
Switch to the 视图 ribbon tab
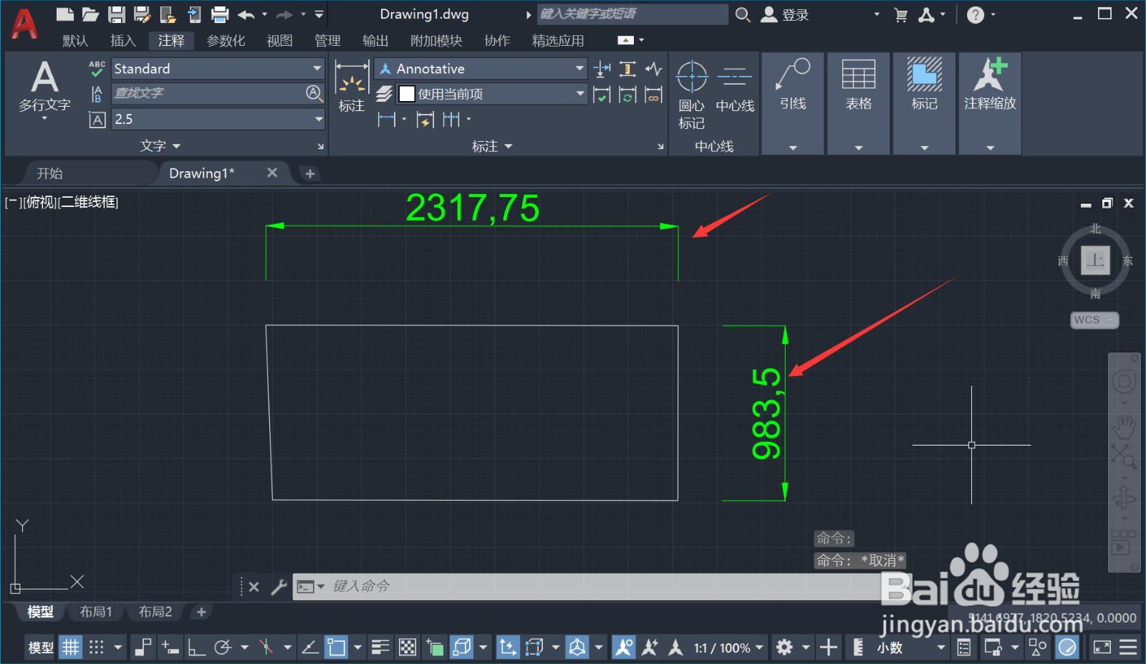[279, 41]
